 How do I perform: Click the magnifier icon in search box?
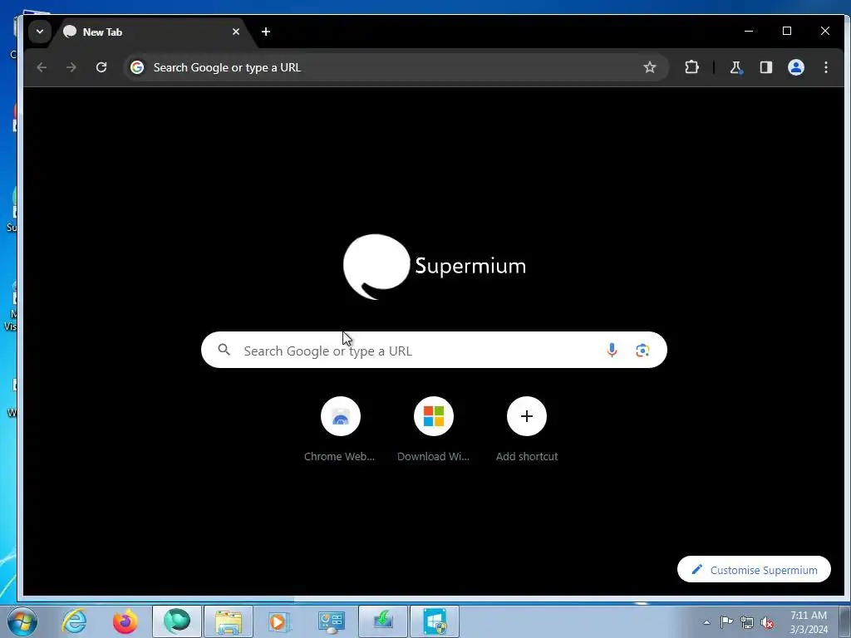(224, 350)
